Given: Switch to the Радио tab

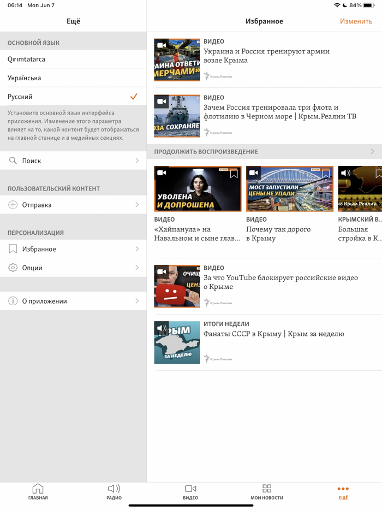Looking at the screenshot, I should point(114,491).
